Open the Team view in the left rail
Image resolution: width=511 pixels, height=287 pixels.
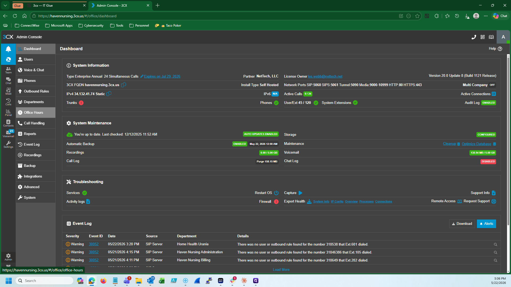(x=8, y=70)
